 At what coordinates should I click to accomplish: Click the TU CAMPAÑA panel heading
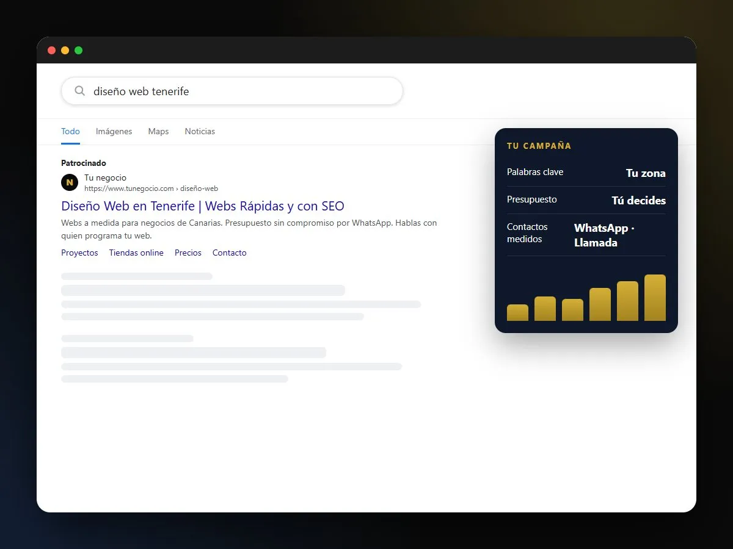pyautogui.click(x=539, y=146)
